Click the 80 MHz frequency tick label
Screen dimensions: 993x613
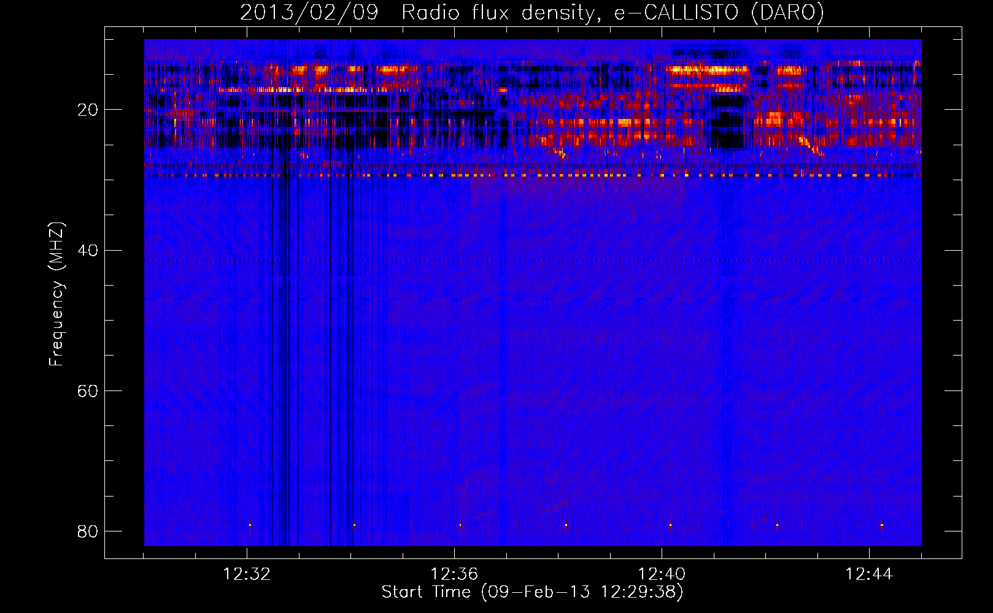click(x=88, y=531)
